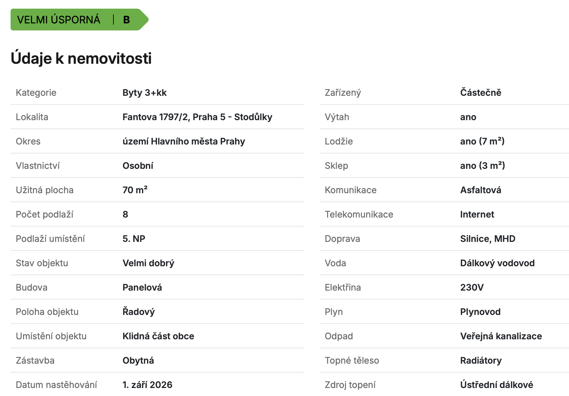Select the energy class letter B
Screen dimensions: 569x396
[x=126, y=20]
